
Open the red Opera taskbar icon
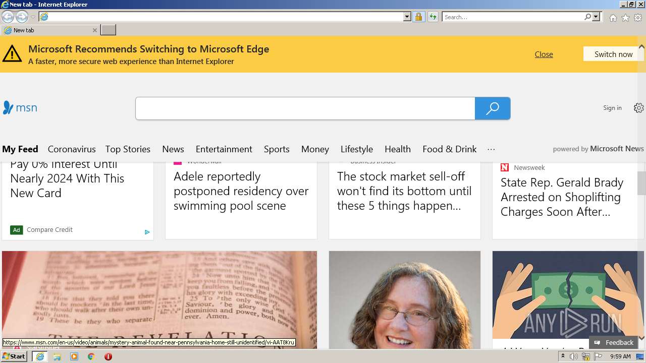point(108,356)
